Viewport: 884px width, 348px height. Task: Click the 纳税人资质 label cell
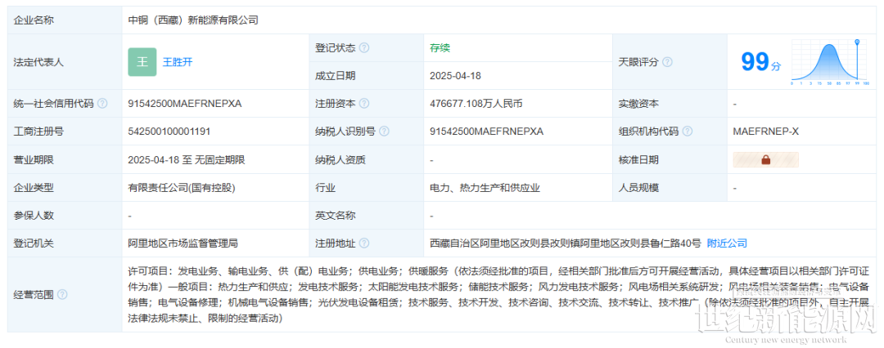point(366,160)
